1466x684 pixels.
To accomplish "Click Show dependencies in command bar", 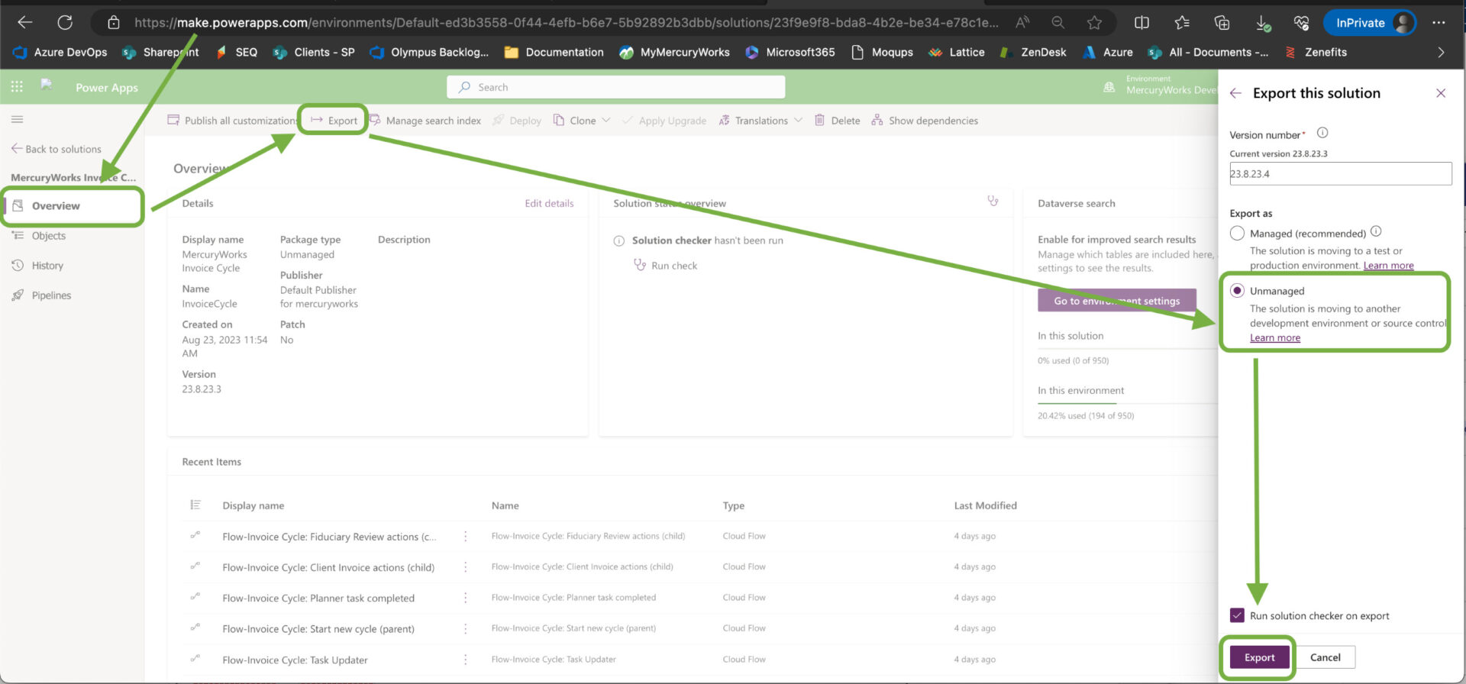I will pyautogui.click(x=925, y=121).
